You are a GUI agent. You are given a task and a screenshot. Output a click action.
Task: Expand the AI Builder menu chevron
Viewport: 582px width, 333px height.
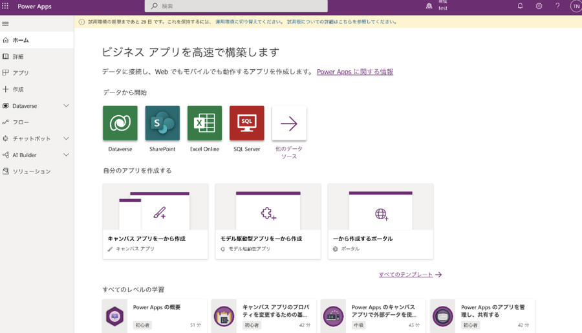(66, 155)
